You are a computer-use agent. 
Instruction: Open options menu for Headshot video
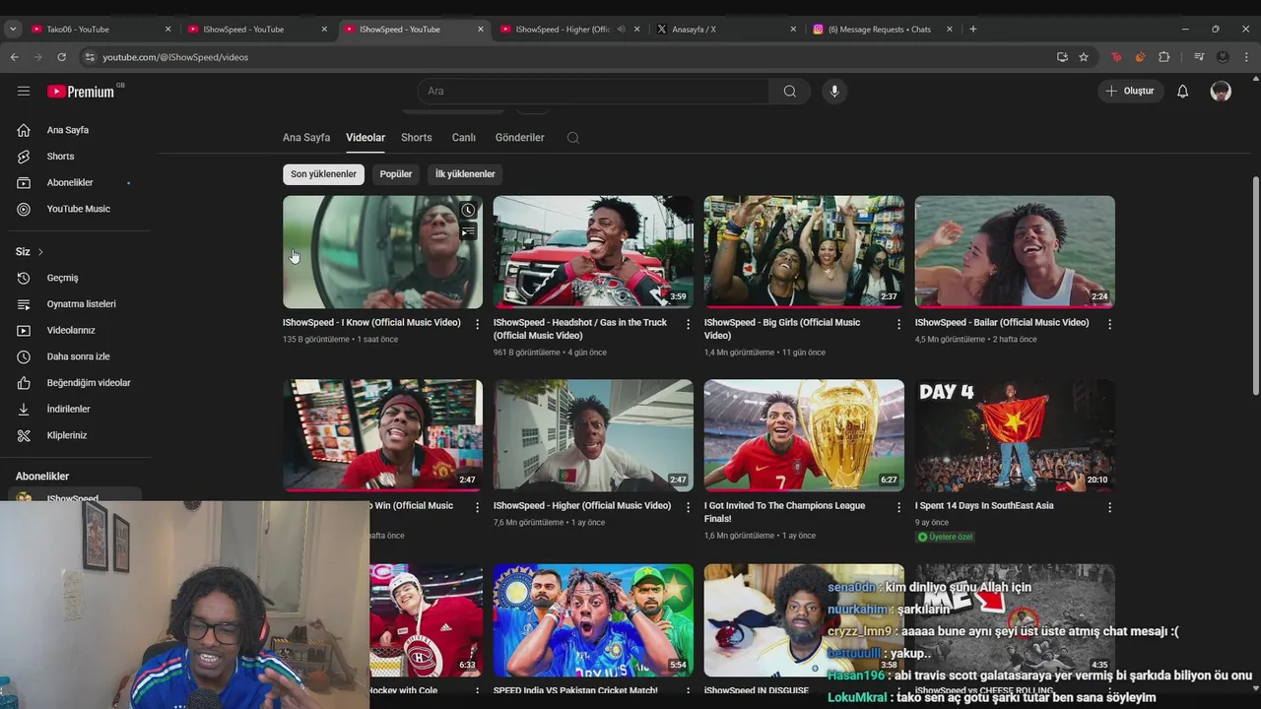(x=689, y=324)
